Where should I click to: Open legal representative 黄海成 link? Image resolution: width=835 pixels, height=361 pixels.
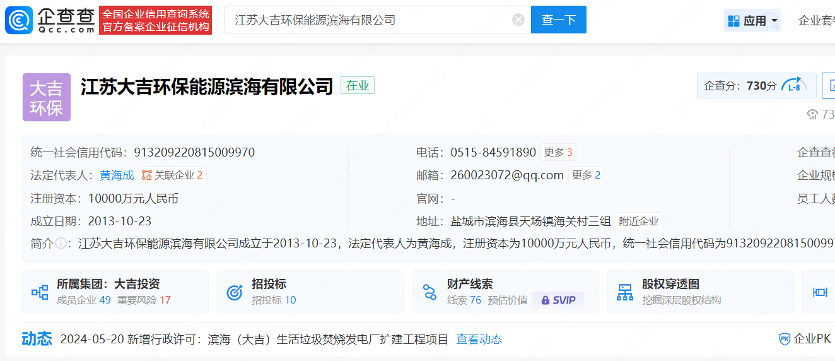pyautogui.click(x=117, y=175)
